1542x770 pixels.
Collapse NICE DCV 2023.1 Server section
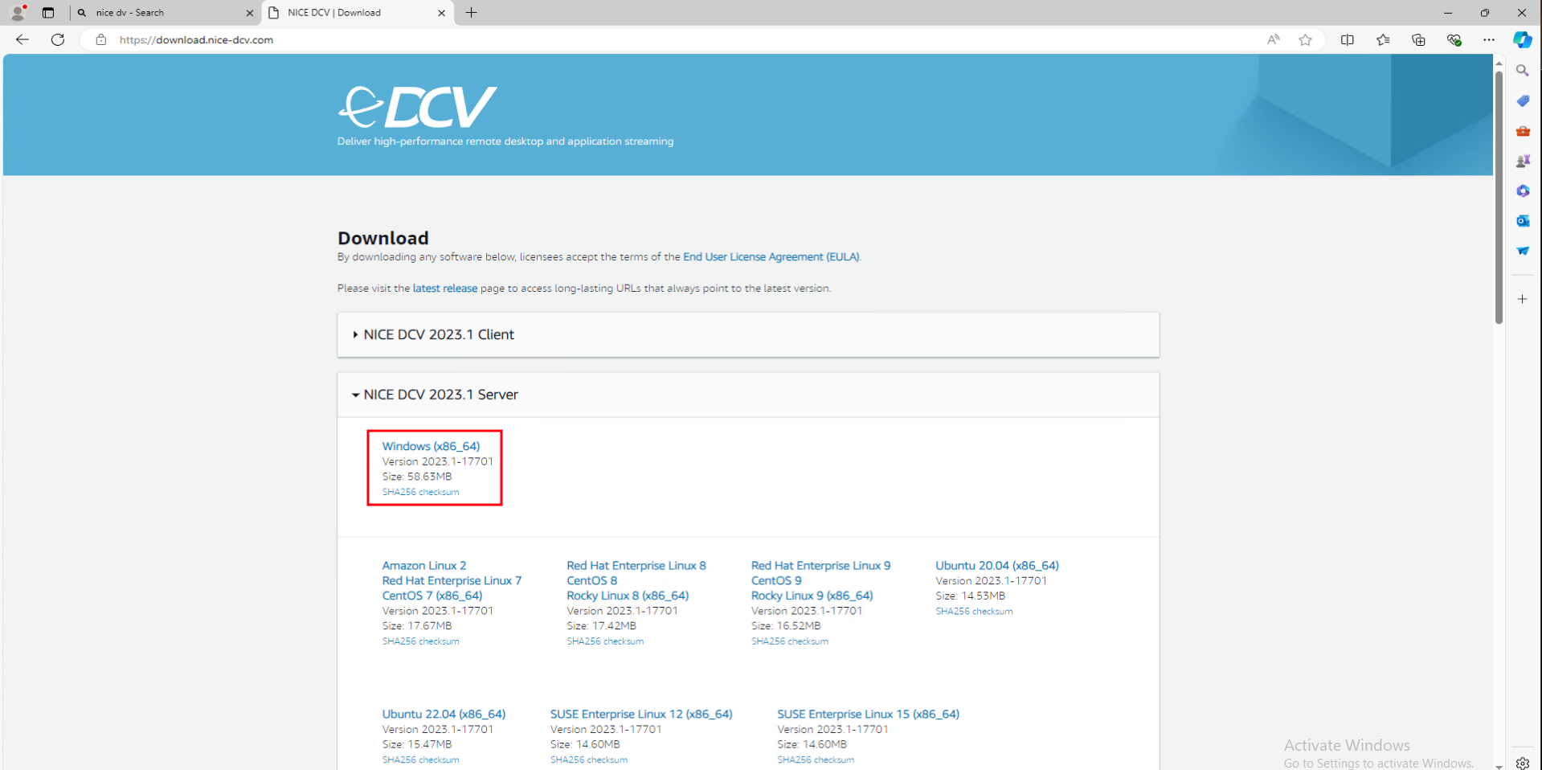pyautogui.click(x=748, y=395)
